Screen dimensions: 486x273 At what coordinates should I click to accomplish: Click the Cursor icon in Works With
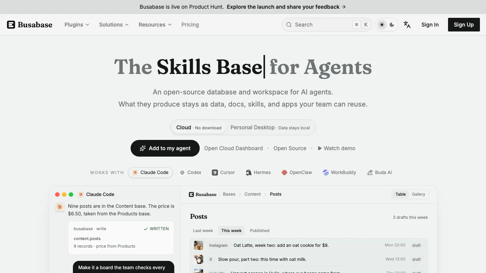pos(215,173)
